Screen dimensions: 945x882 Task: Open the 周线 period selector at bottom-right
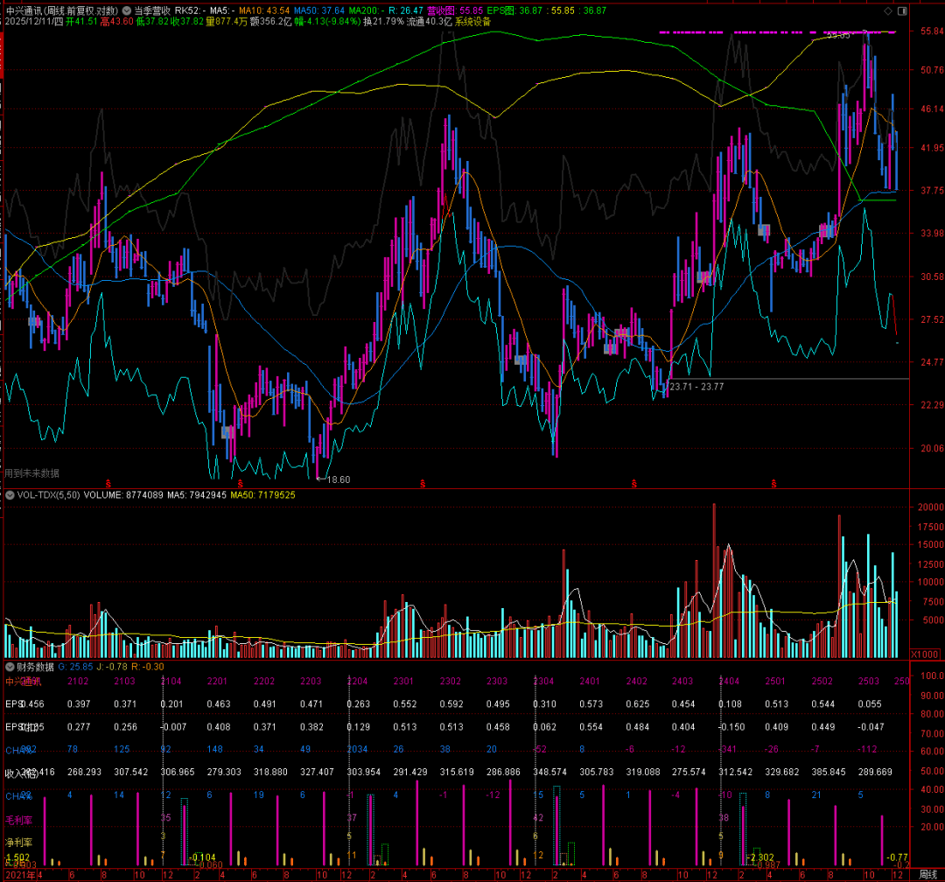927,875
